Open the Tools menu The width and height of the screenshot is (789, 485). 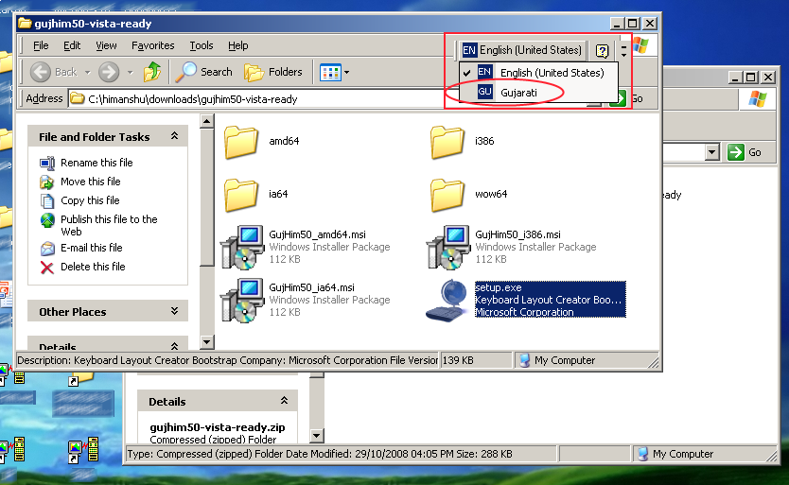pyautogui.click(x=202, y=45)
